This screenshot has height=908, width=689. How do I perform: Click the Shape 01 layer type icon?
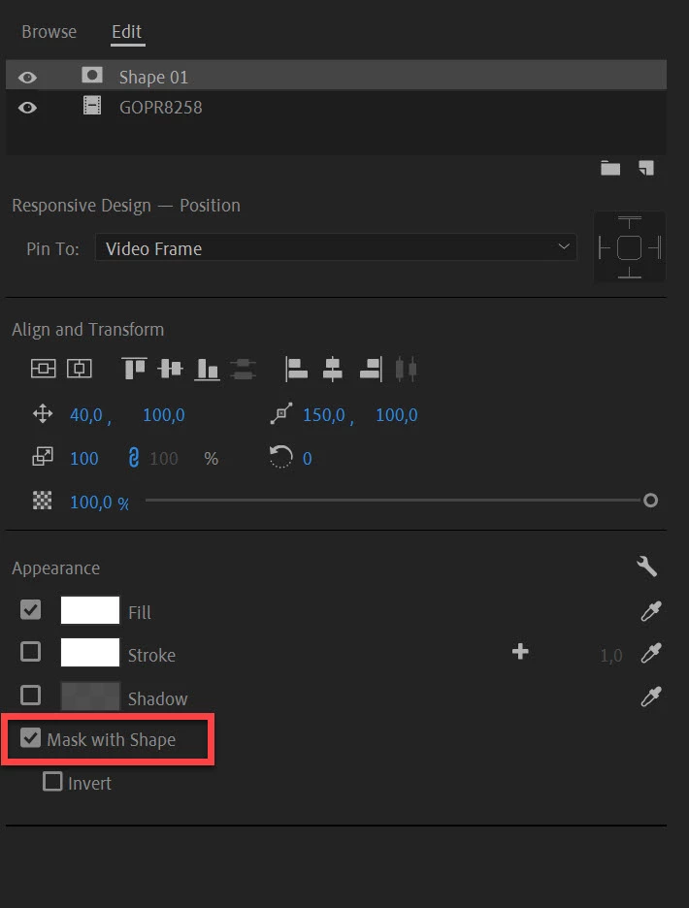coord(92,76)
